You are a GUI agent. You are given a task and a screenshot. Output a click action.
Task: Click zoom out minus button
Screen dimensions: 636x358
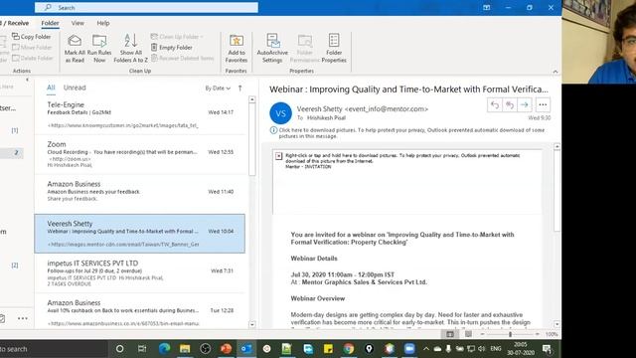[x=482, y=334]
